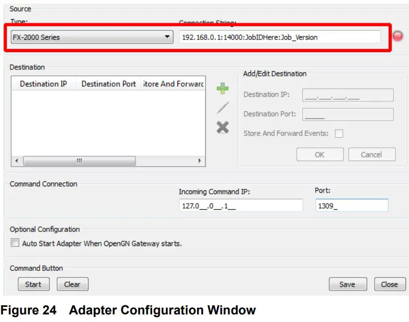This screenshot has width=409, height=322.
Task: Toggle Store And Forward Events checkbox
Action: click(339, 134)
